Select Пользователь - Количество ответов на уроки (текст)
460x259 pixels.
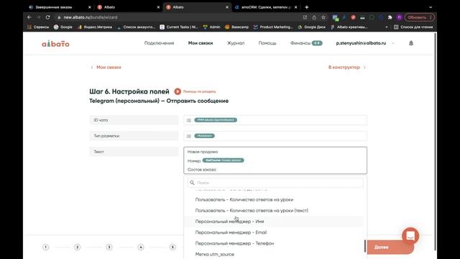252,211
